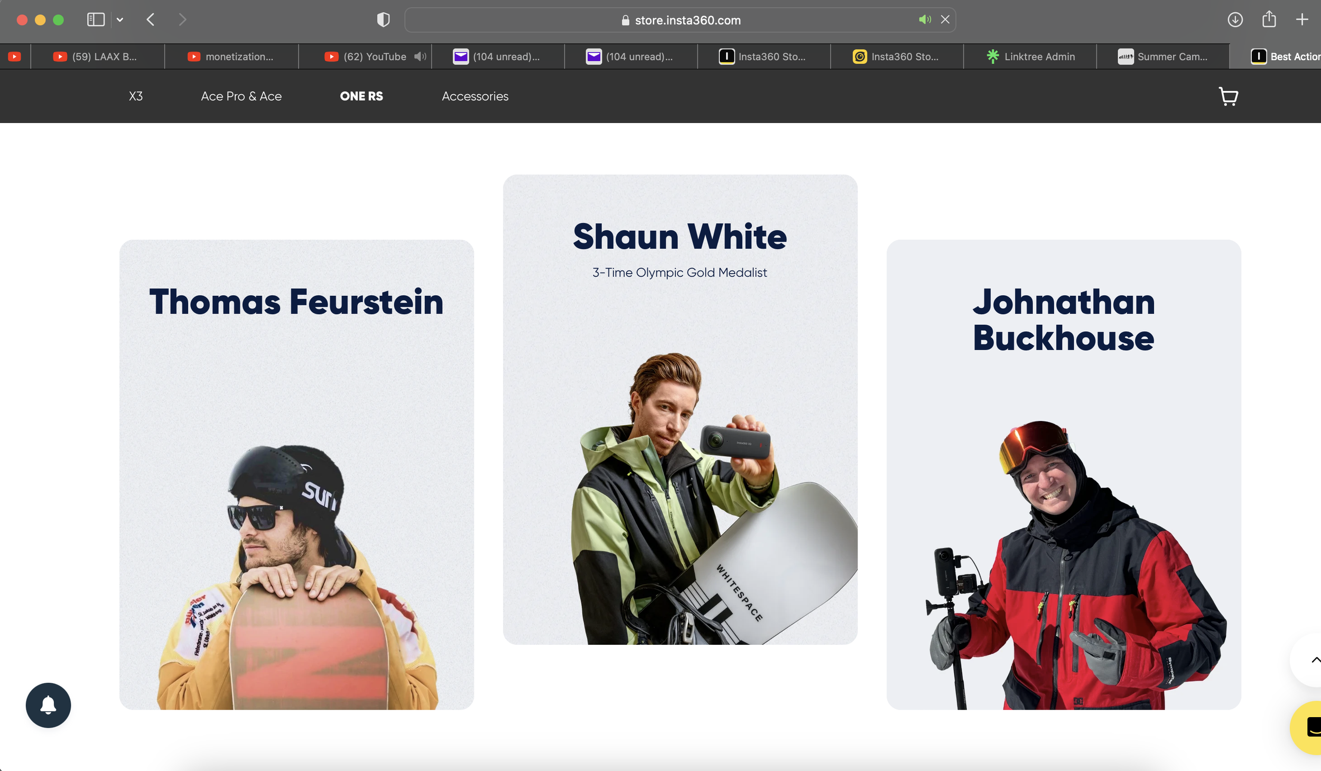Open the X3 menu item
The height and width of the screenshot is (771, 1321).
[136, 96]
